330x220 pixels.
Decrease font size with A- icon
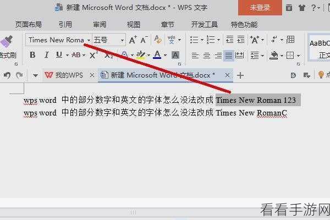pyautogui.click(x=144, y=40)
